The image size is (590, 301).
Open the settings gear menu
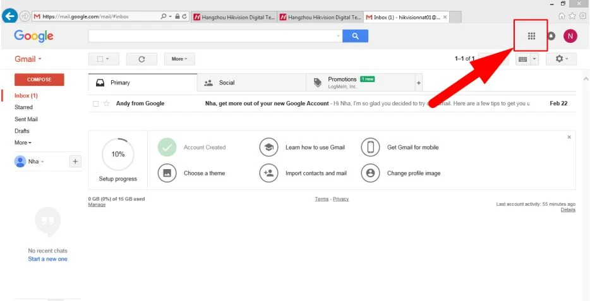click(561, 59)
